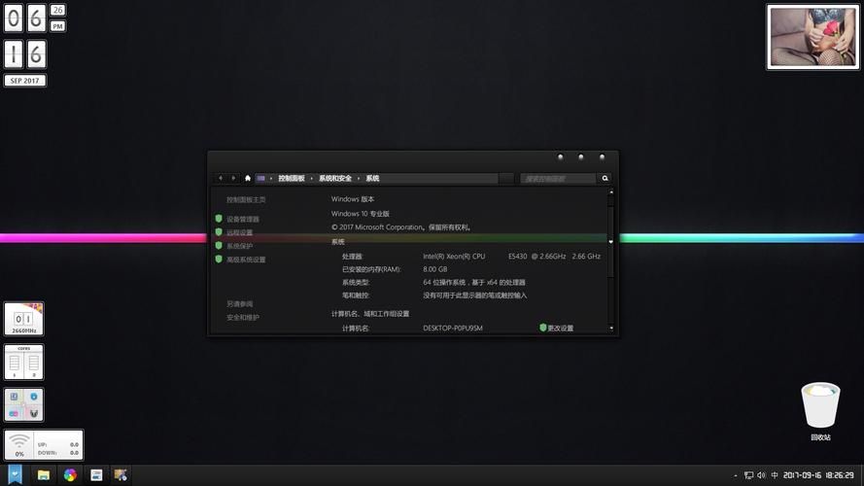The width and height of the screenshot is (864, 486).
Task: Click the Start bookmark icon on taskbar
Action: click(x=15, y=475)
